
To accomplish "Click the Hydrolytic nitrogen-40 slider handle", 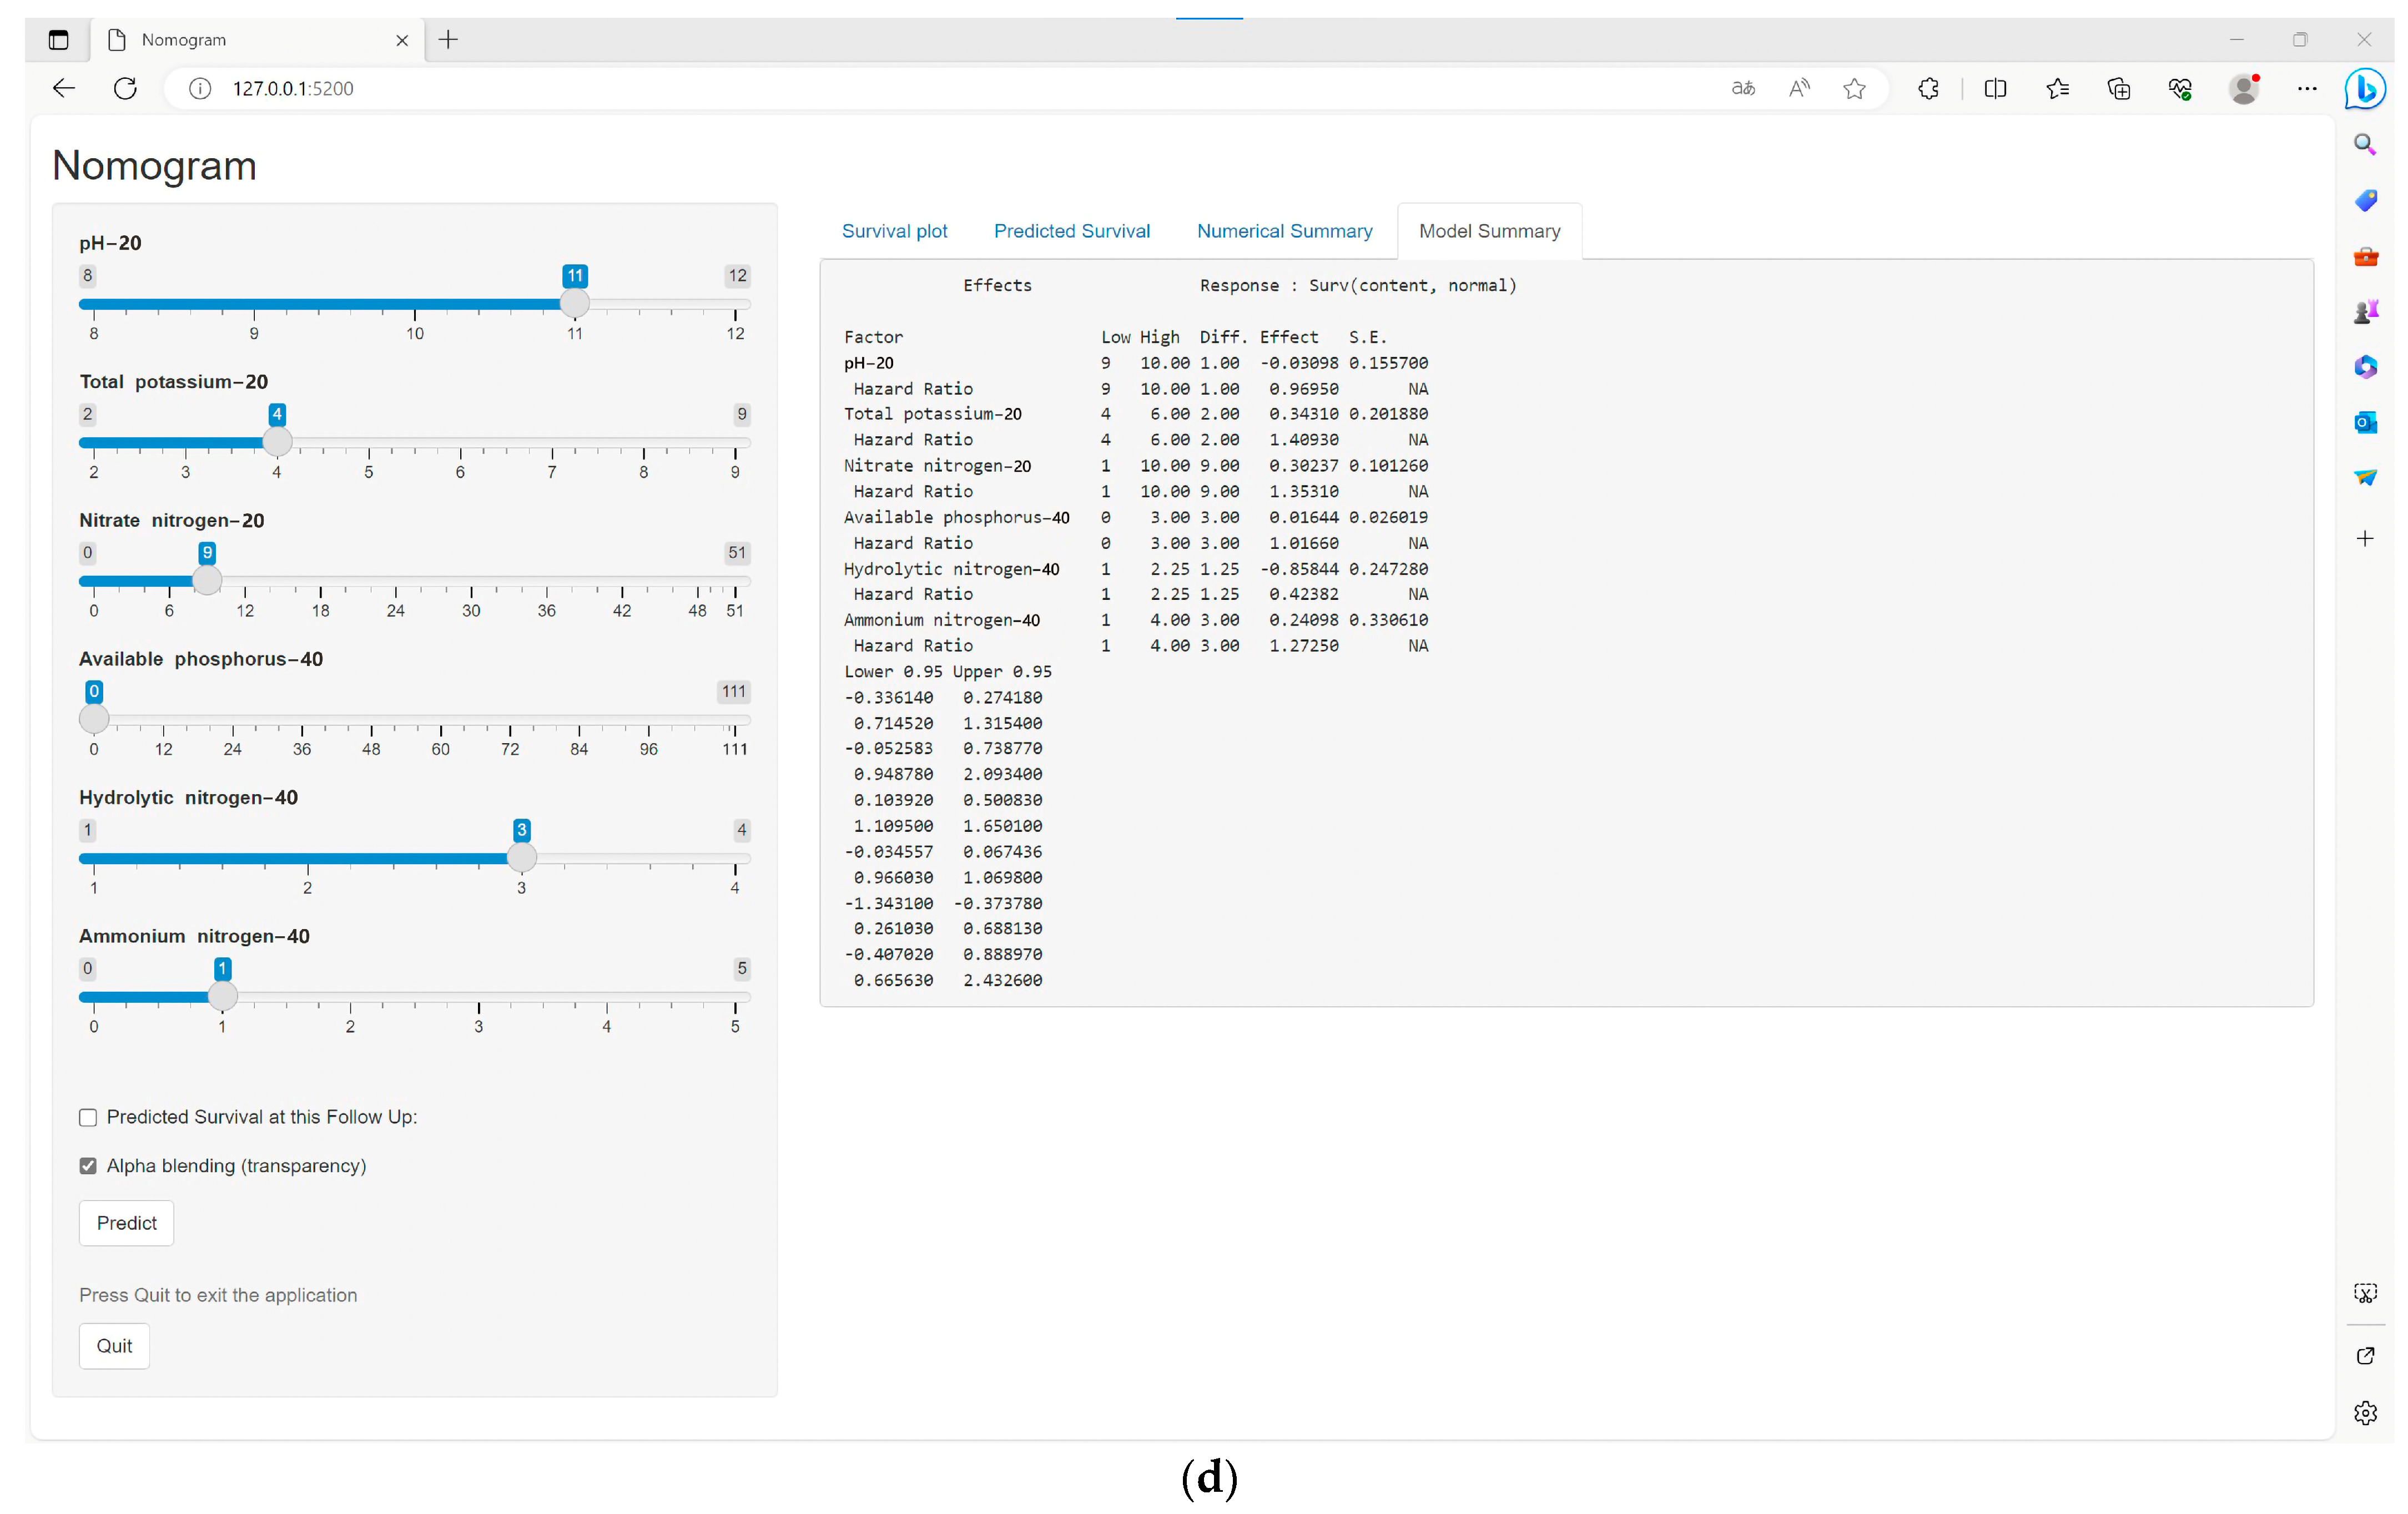I will click(x=521, y=857).
